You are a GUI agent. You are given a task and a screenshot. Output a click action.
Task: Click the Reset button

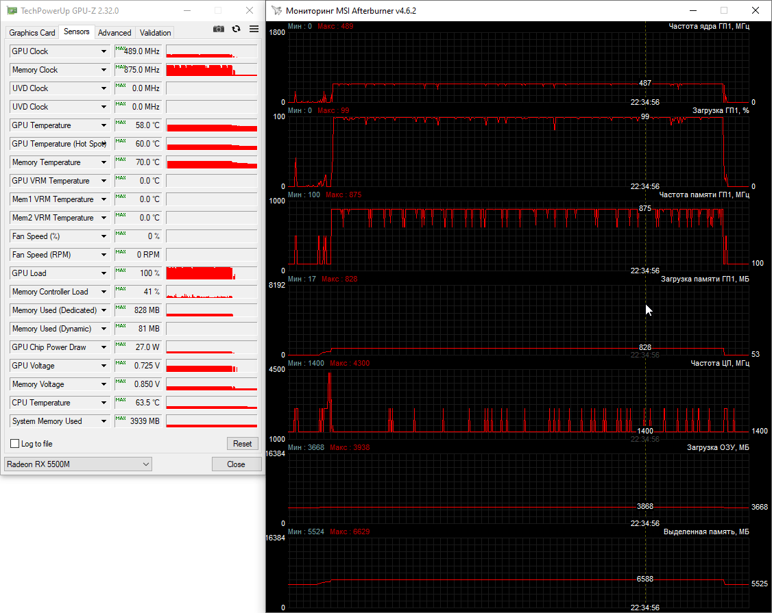pos(242,444)
